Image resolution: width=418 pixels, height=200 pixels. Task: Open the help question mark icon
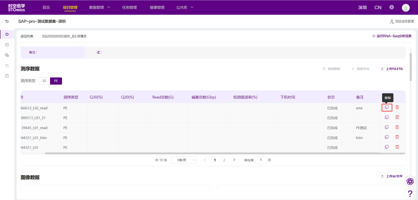(x=410, y=193)
